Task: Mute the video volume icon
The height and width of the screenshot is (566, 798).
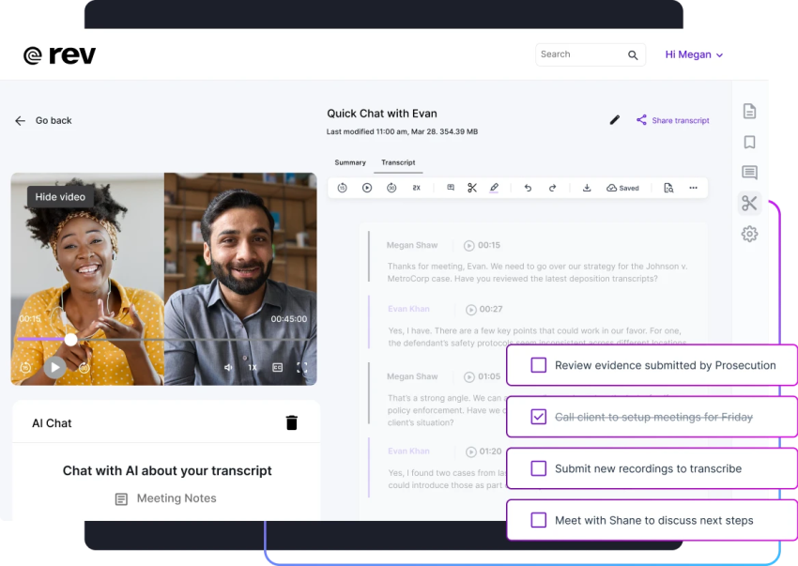Action: (x=228, y=368)
